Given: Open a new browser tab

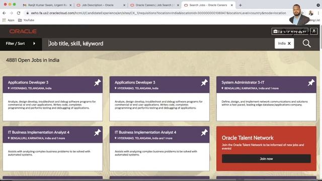Looking at the screenshot, I should pyautogui.click(x=240, y=5).
